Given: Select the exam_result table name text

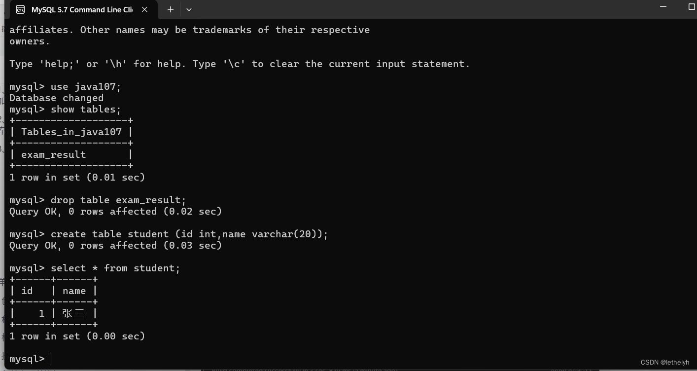Looking at the screenshot, I should pyautogui.click(x=52, y=154).
